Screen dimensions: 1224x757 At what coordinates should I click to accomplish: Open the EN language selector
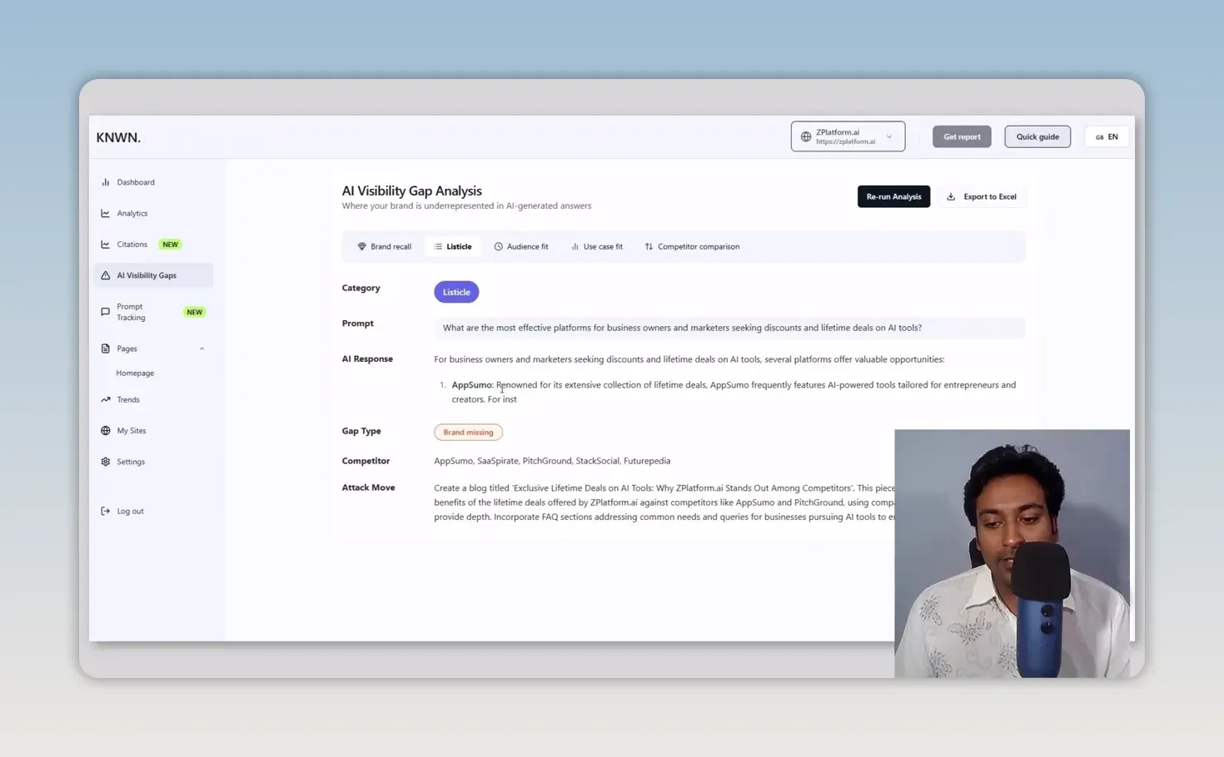tap(1107, 136)
